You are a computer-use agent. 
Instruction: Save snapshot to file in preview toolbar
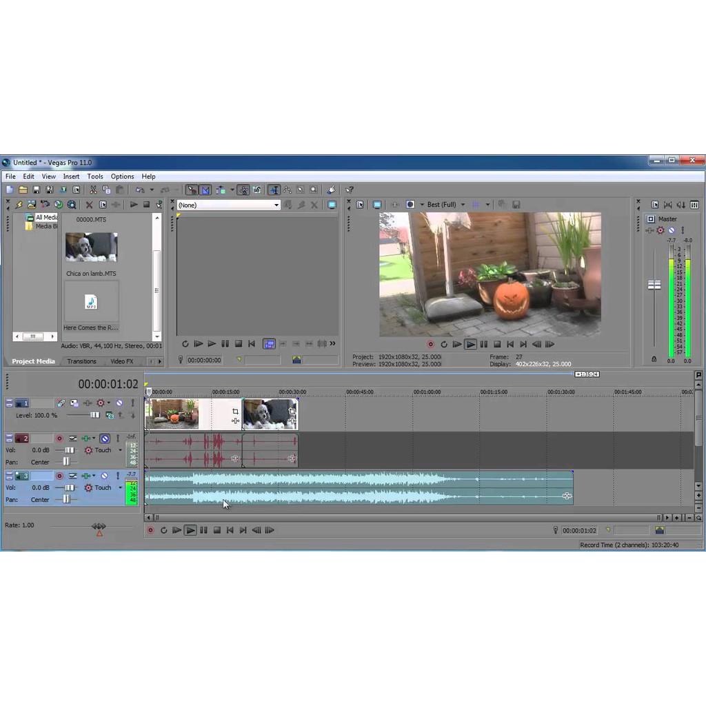tap(516, 205)
